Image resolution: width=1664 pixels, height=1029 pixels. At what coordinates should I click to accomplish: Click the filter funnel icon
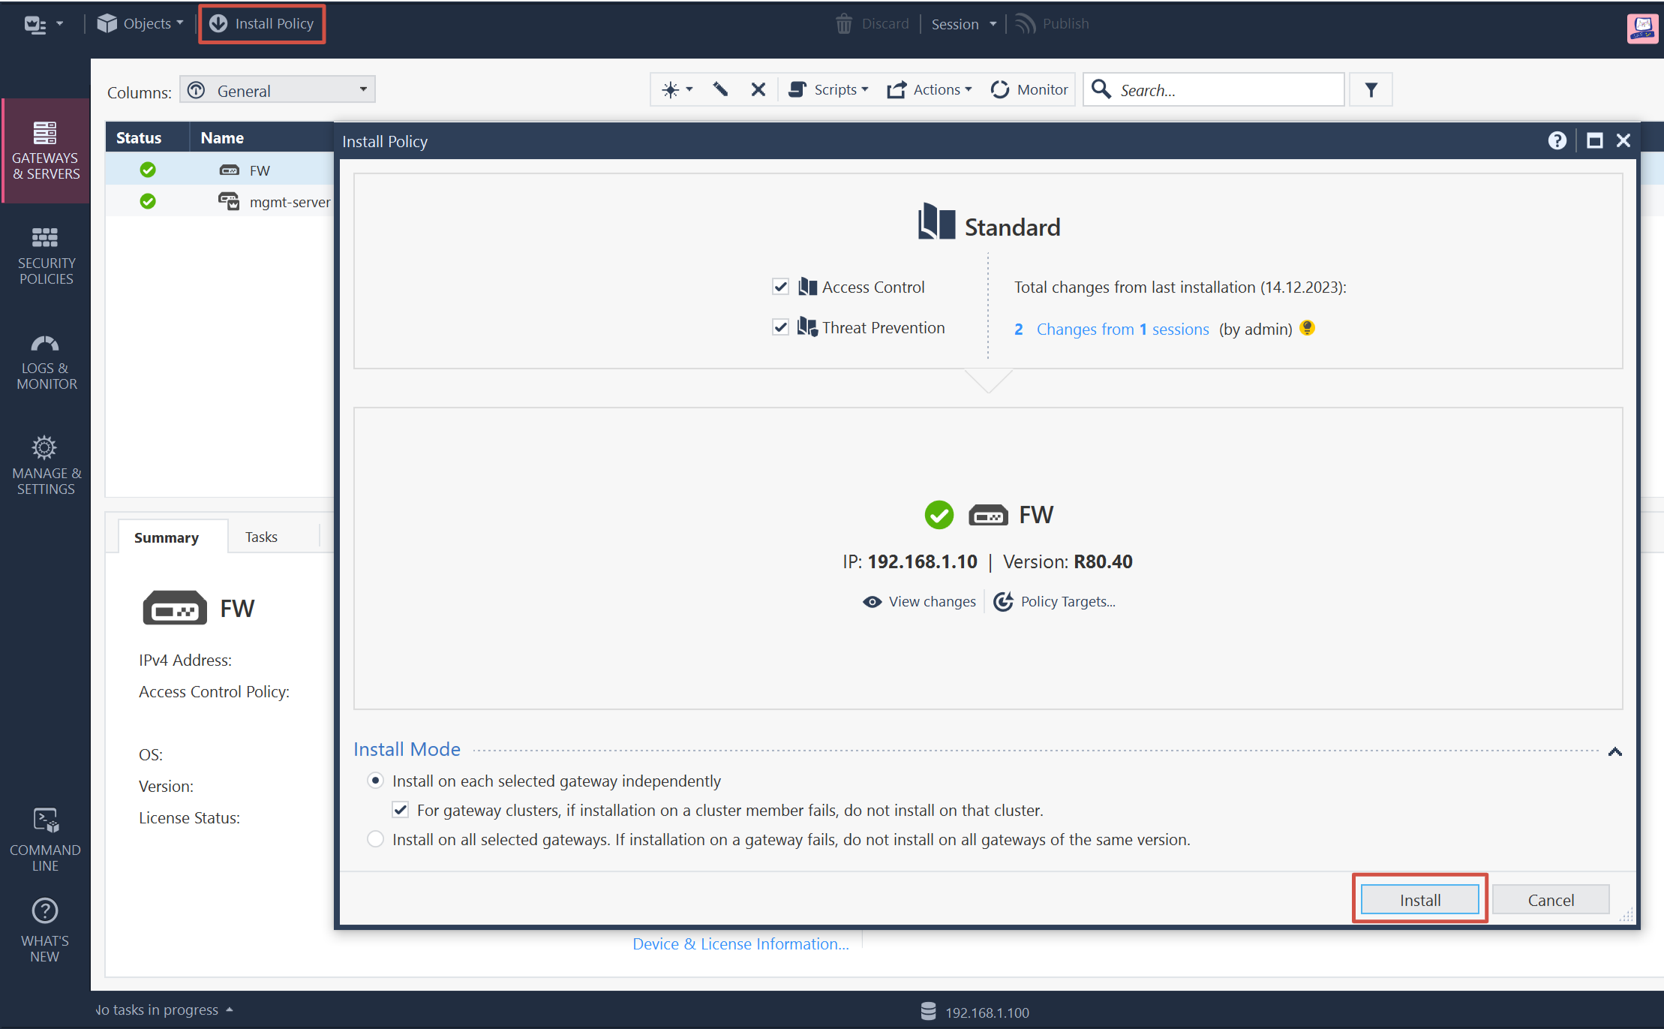point(1371,90)
